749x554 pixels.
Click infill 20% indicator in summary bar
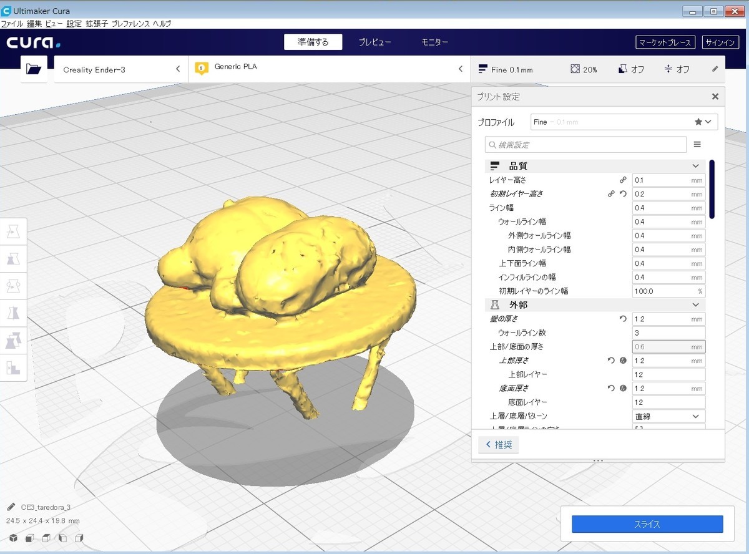pyautogui.click(x=584, y=69)
